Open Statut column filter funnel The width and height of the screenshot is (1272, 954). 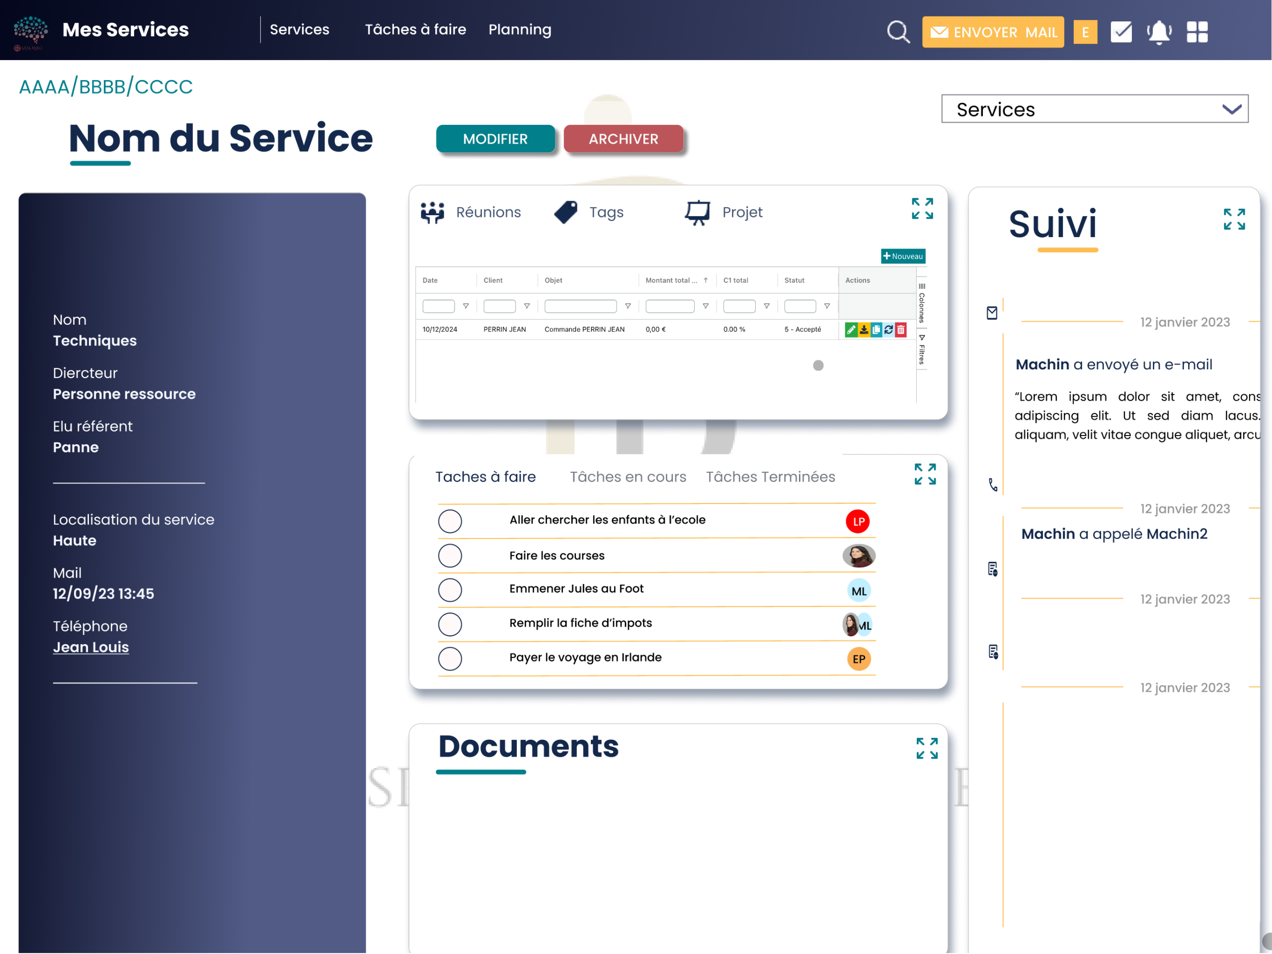click(827, 306)
